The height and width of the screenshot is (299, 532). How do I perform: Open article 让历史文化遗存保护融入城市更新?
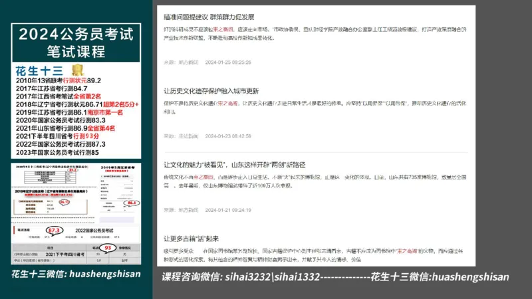[211, 91]
